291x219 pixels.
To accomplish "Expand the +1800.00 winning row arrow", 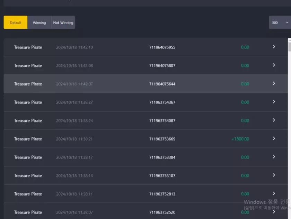I will point(274,138).
